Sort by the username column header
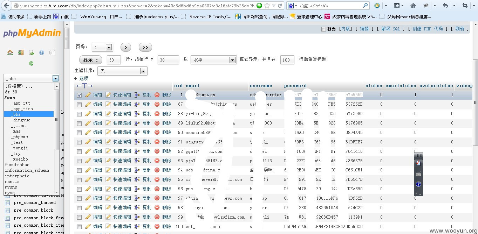This screenshot has height=234, width=478. (261, 86)
